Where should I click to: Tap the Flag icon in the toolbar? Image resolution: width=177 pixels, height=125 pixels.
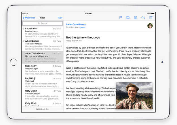[121, 17]
